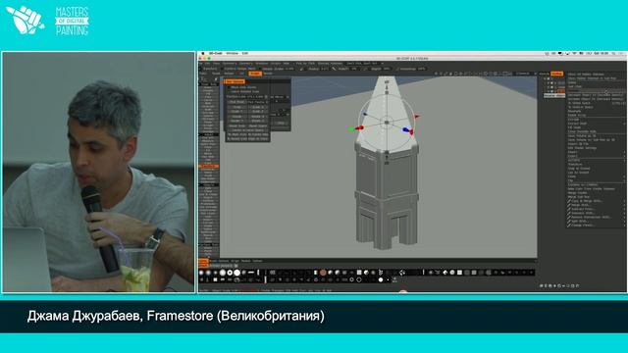
Task: Expand the Flip submenu arrow
Action: tap(624, 180)
